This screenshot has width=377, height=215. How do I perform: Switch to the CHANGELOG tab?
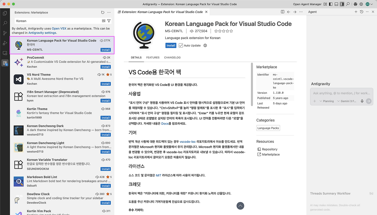click(x=172, y=58)
